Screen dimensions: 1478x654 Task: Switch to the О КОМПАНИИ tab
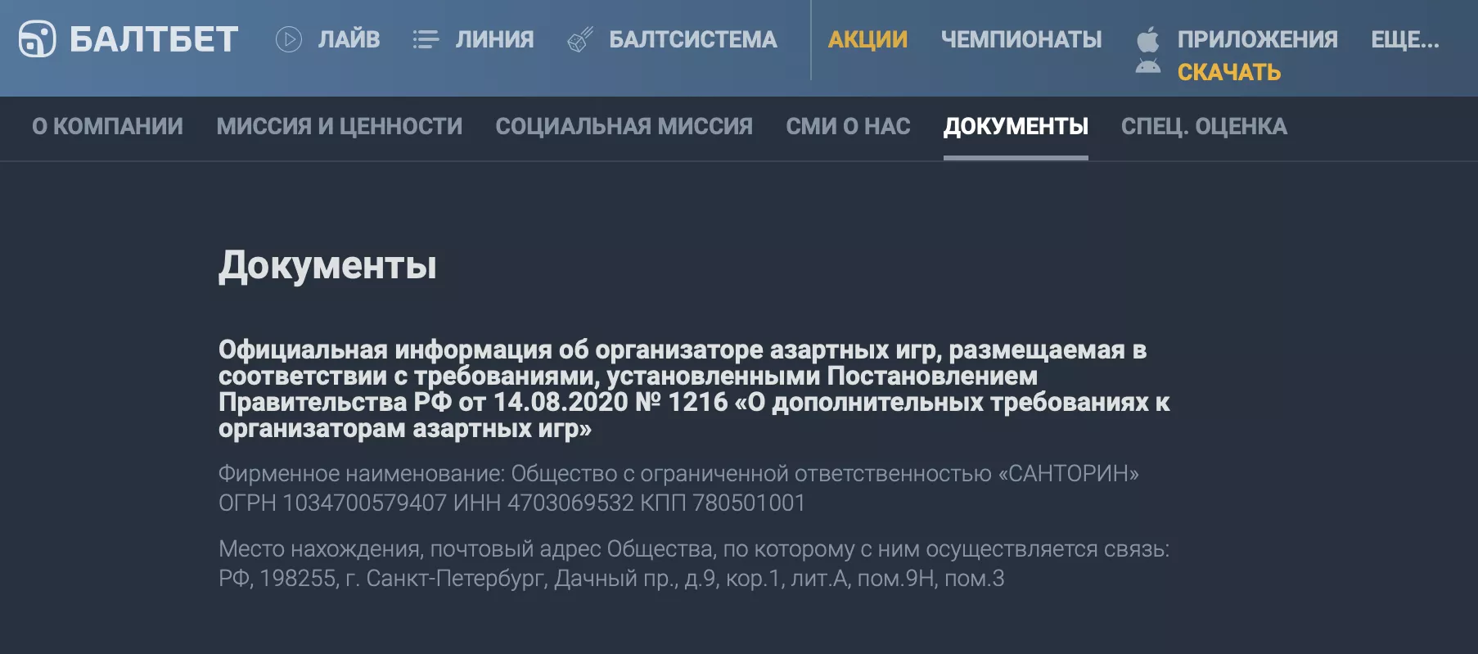[x=106, y=127]
